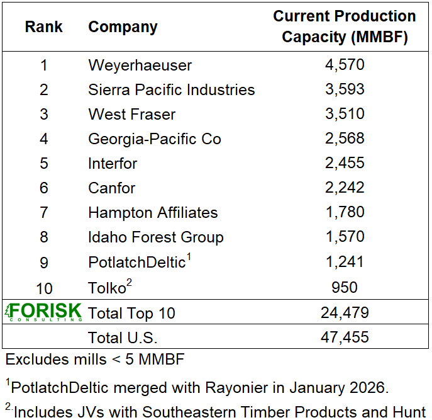Click the Company column header
This screenshot has width=432, height=420.
pos(123,27)
